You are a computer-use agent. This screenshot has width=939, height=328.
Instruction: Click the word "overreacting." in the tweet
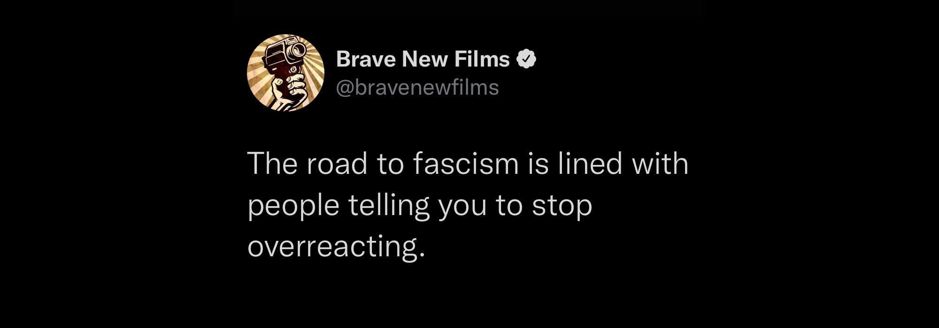(336, 246)
